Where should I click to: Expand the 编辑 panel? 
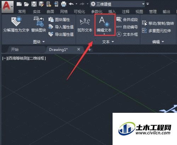(x=158, y=42)
